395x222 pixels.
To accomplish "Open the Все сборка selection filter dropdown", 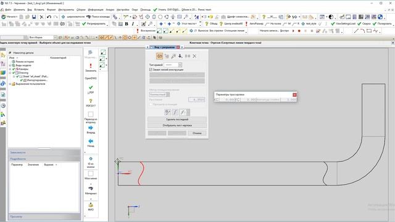I will coord(55,38).
